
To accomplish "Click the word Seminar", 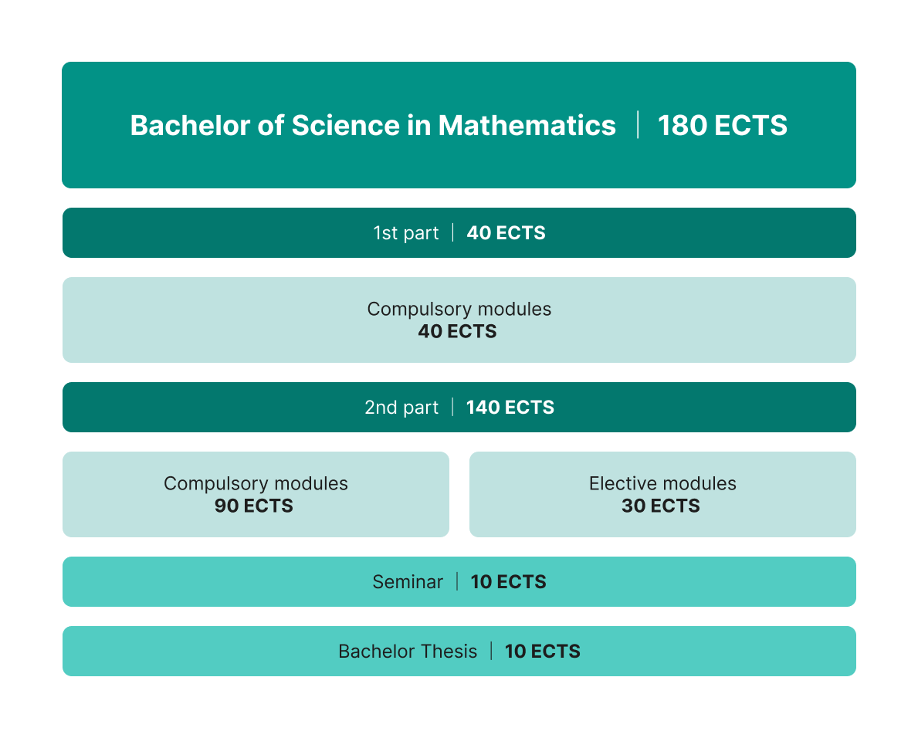I will tap(408, 582).
